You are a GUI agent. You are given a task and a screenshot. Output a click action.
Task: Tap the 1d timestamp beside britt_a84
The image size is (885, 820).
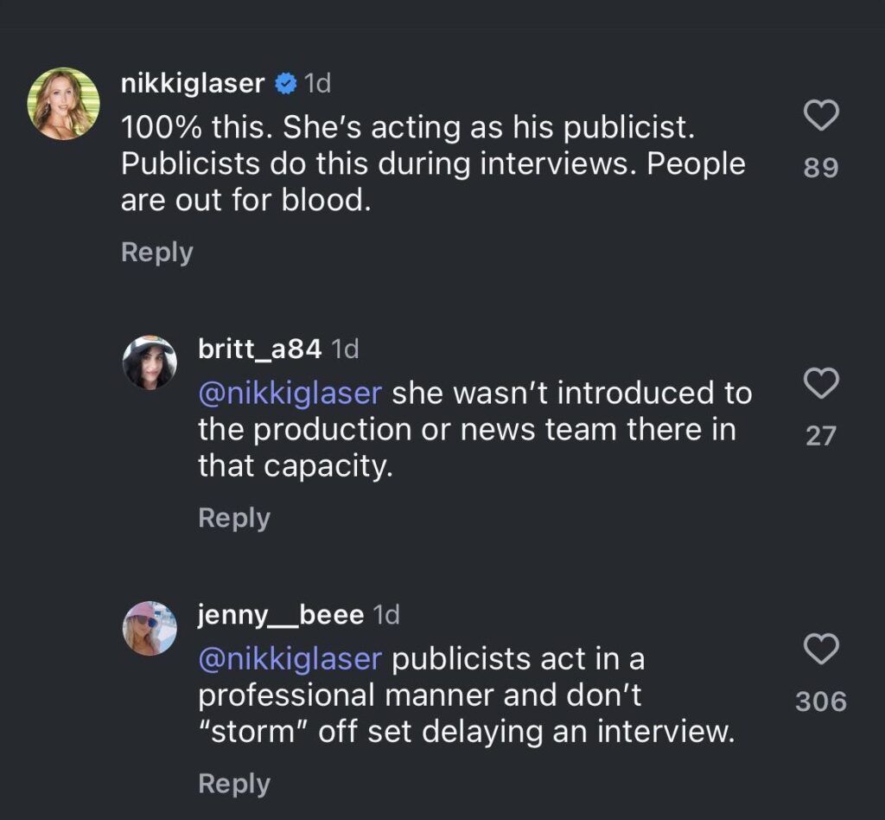pyautogui.click(x=346, y=349)
